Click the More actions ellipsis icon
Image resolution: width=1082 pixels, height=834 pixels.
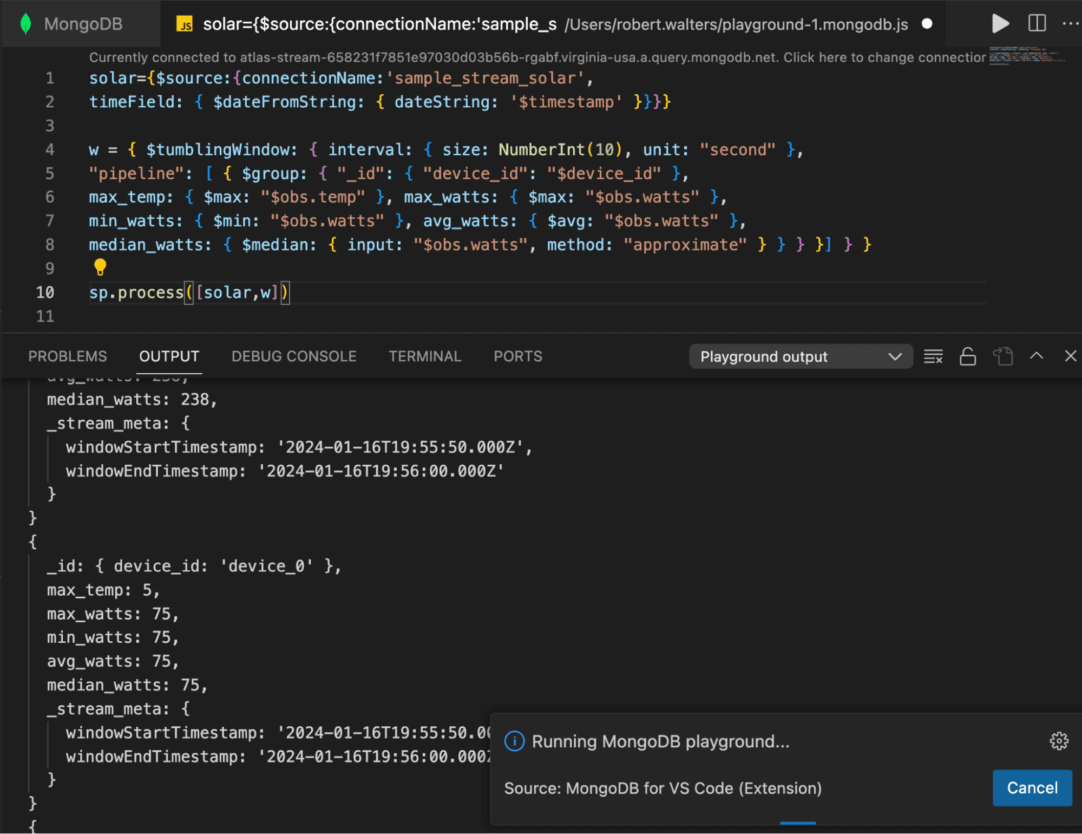click(1071, 24)
